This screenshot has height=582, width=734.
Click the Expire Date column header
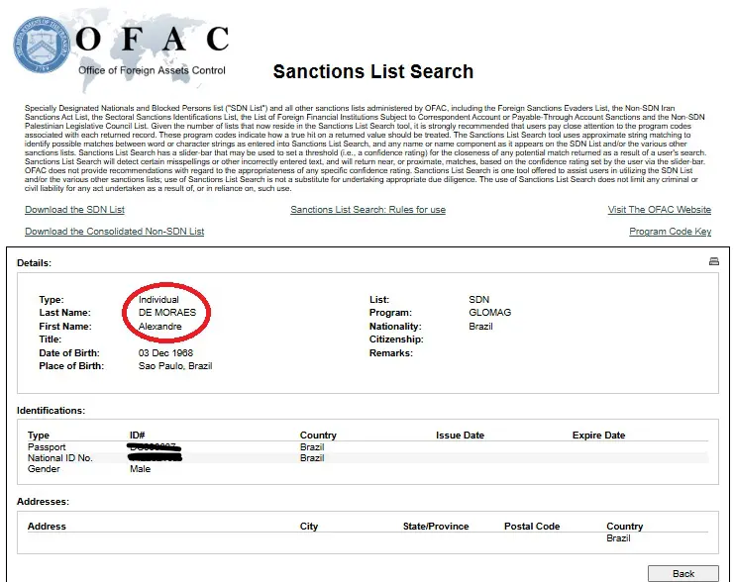coord(598,436)
